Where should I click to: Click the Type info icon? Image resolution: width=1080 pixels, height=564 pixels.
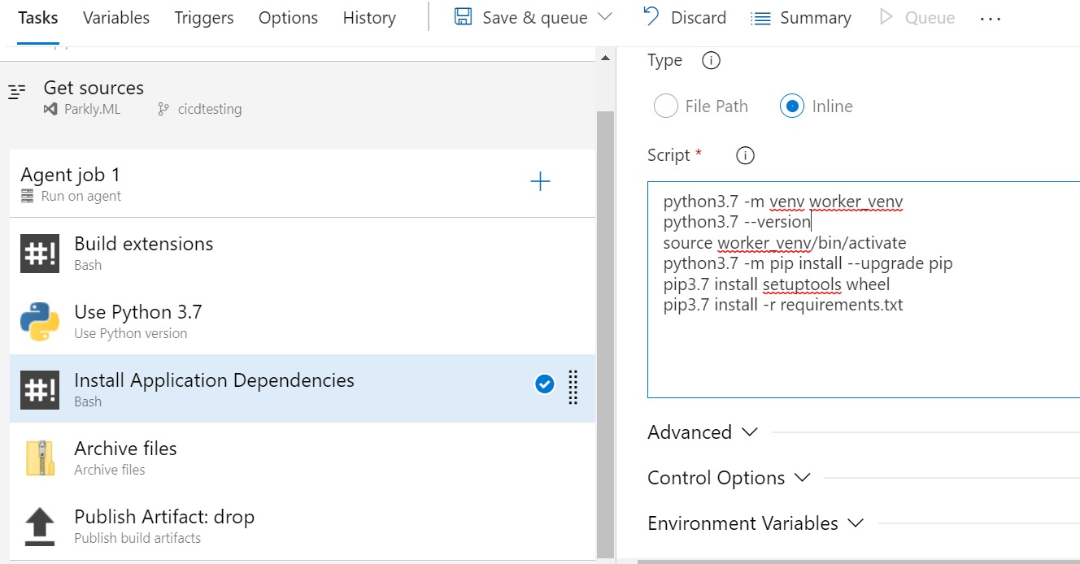711,61
